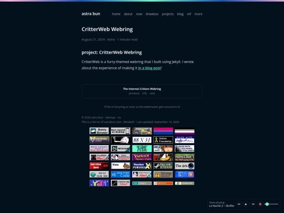Toggle mute in the music player
This screenshot has width=284, height=213.
260,204
